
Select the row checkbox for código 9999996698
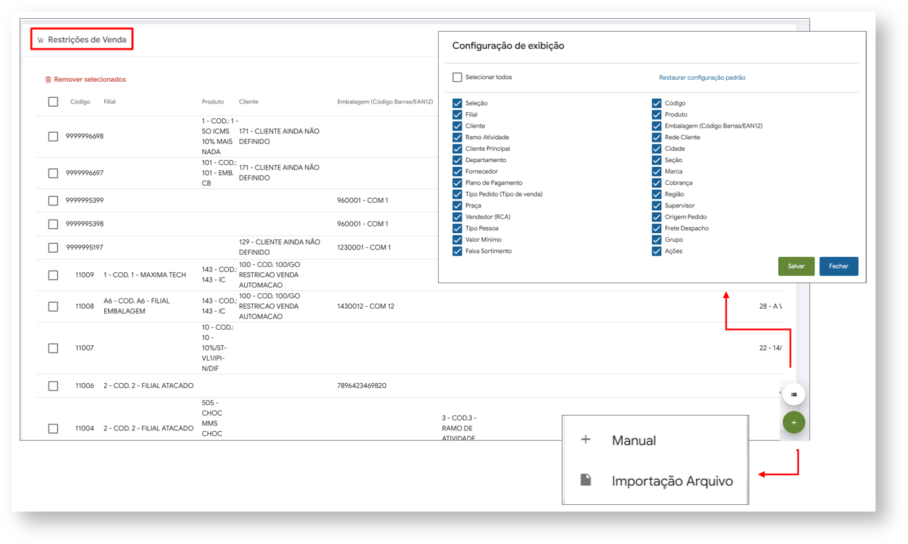[x=53, y=137]
